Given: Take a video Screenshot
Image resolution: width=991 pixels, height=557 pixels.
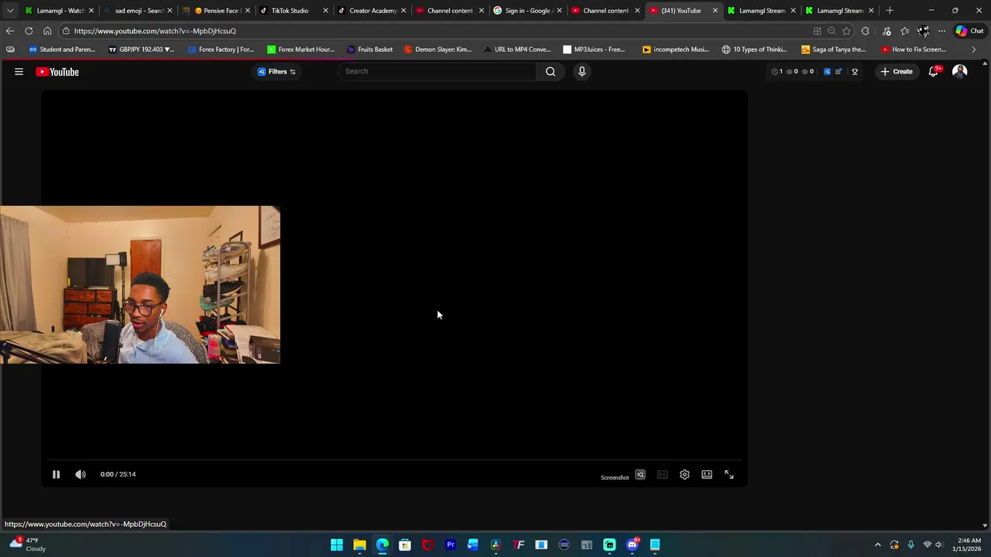Looking at the screenshot, I should [615, 477].
